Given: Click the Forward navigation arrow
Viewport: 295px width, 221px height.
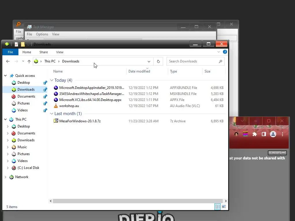Looking at the screenshot, I should pyautogui.click(x=16, y=61).
